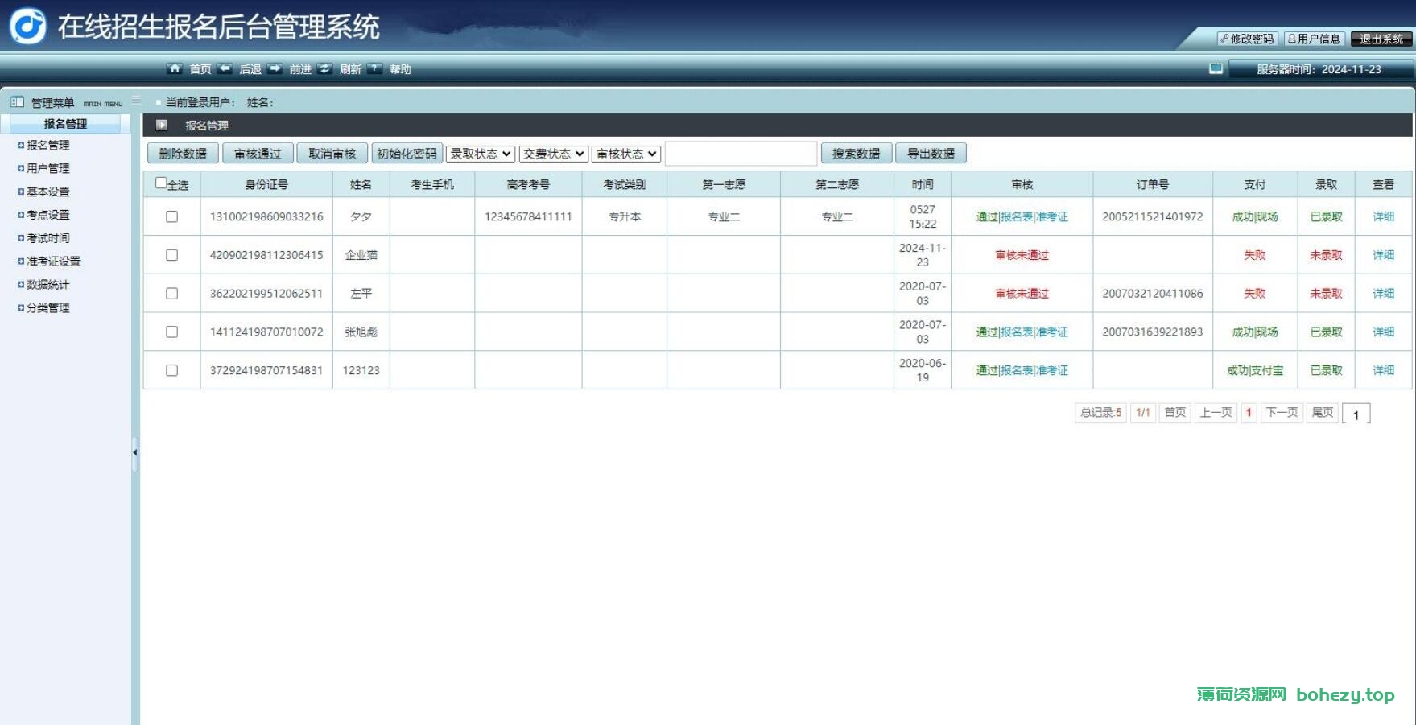Click the help (帮助) icon
The width and height of the screenshot is (1416, 725).
374,68
